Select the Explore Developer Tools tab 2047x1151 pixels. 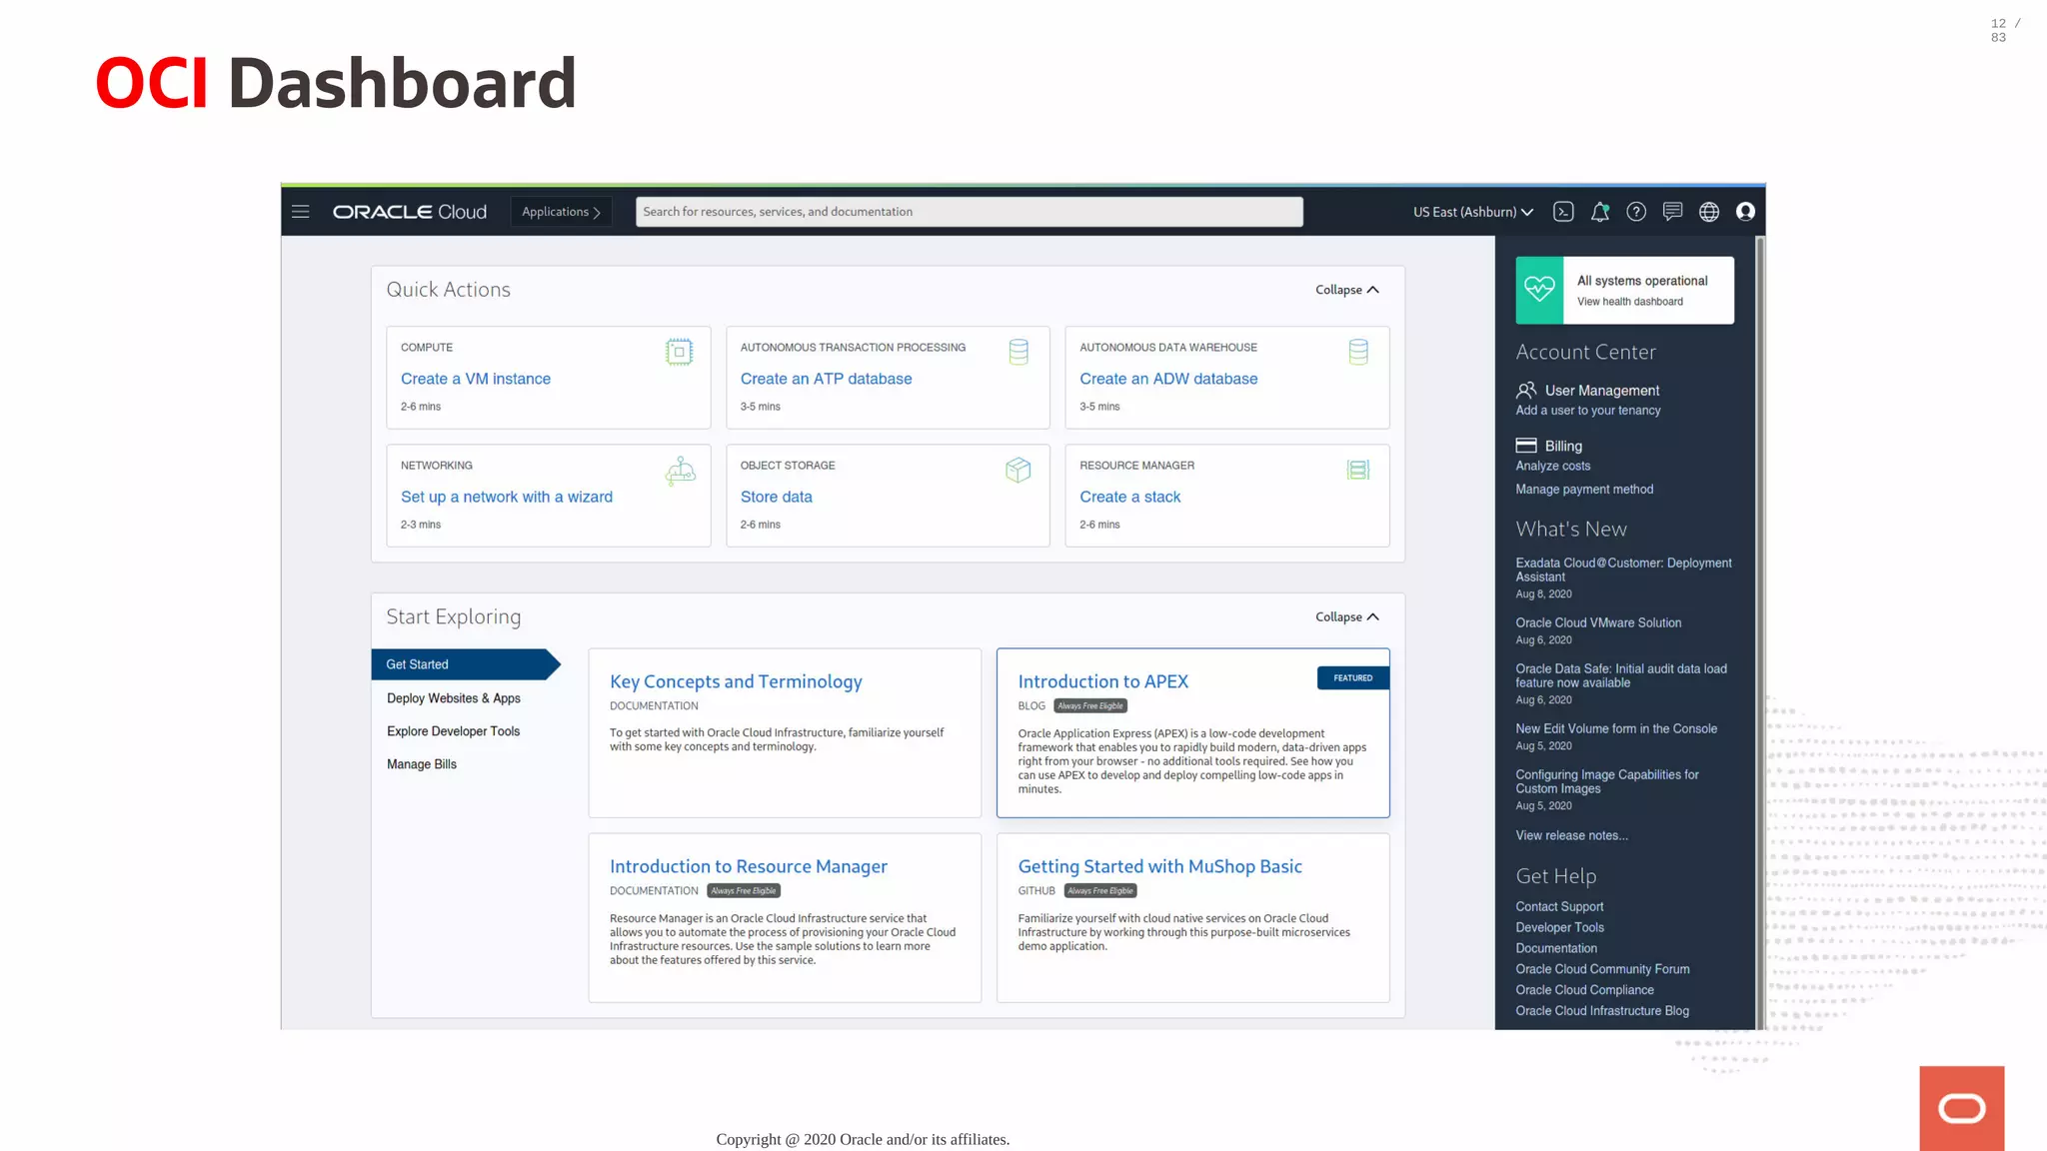pyautogui.click(x=454, y=731)
